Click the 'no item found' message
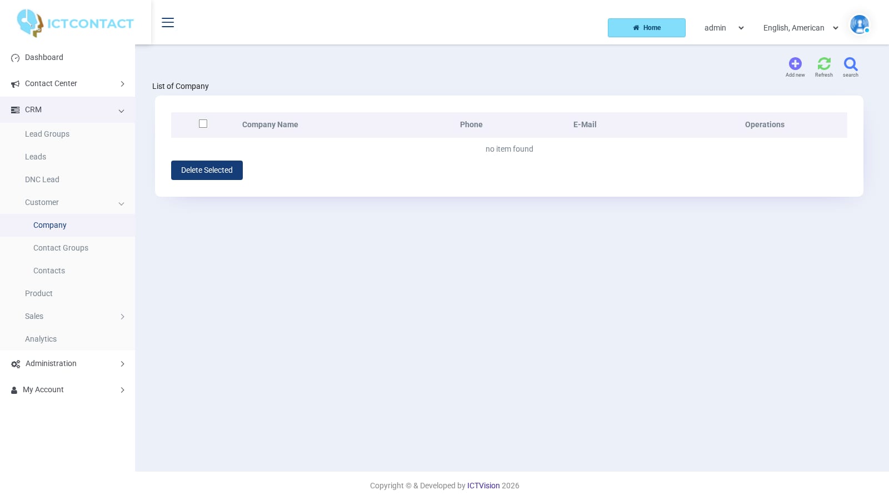This screenshot has height=500, width=889. coord(510,149)
